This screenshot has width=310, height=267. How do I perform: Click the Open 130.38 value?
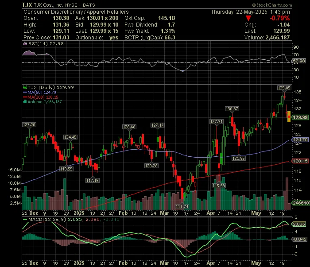tap(61, 18)
